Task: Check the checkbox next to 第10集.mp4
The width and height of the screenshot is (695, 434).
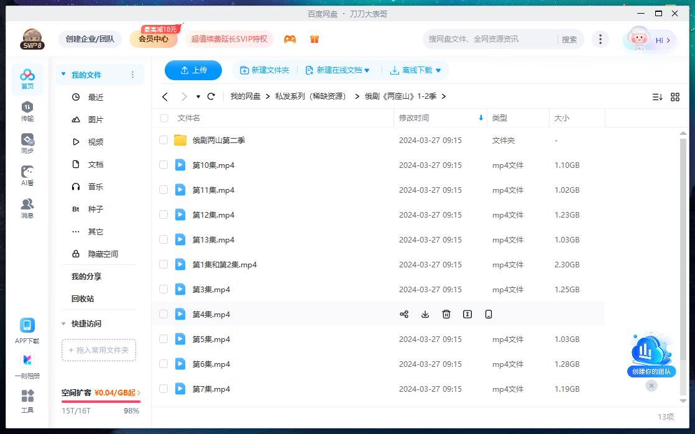Action: click(x=163, y=165)
